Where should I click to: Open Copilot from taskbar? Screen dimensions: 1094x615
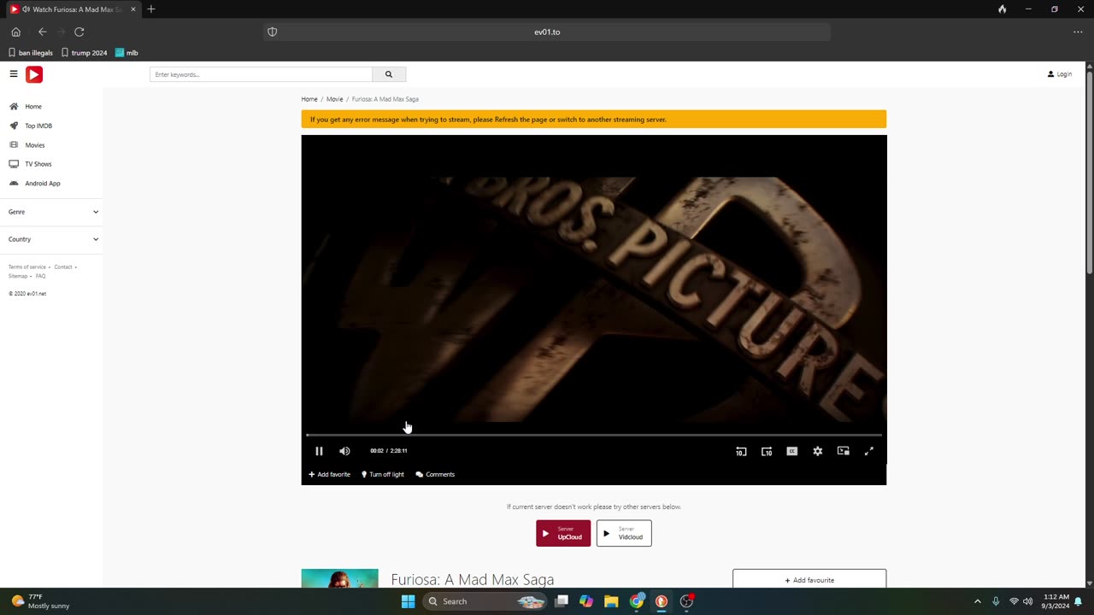click(x=586, y=601)
